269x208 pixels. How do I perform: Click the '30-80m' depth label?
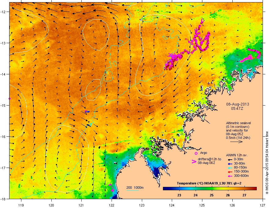click(239, 163)
